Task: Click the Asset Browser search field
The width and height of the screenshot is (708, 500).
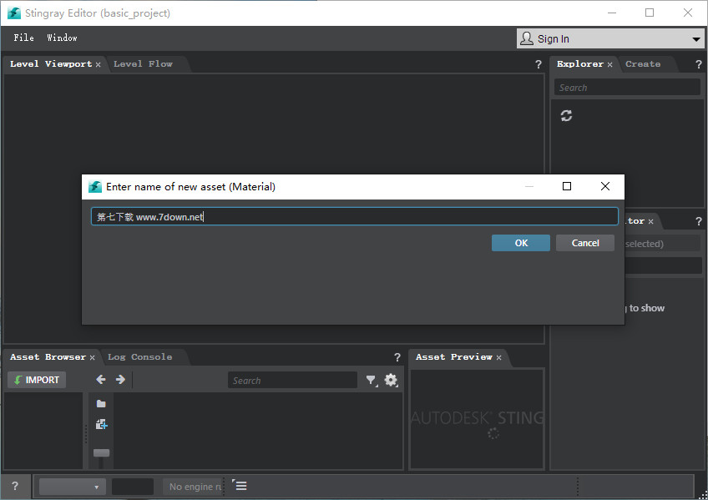Action: 292,381
